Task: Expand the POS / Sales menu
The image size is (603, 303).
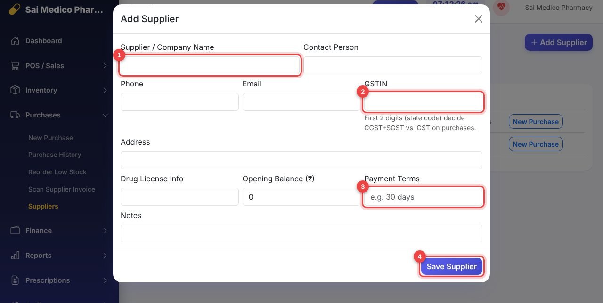Action: tap(105, 66)
